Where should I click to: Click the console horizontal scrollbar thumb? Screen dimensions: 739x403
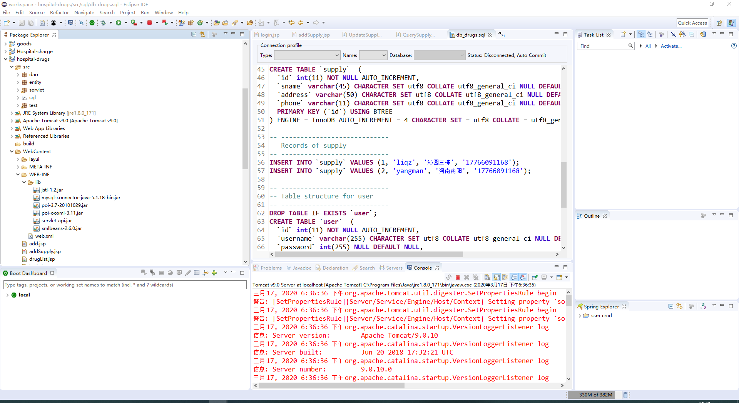point(332,385)
